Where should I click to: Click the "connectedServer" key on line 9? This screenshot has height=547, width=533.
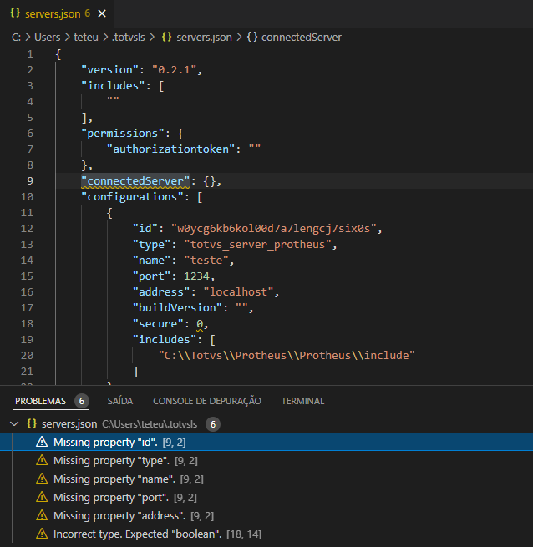point(135,181)
